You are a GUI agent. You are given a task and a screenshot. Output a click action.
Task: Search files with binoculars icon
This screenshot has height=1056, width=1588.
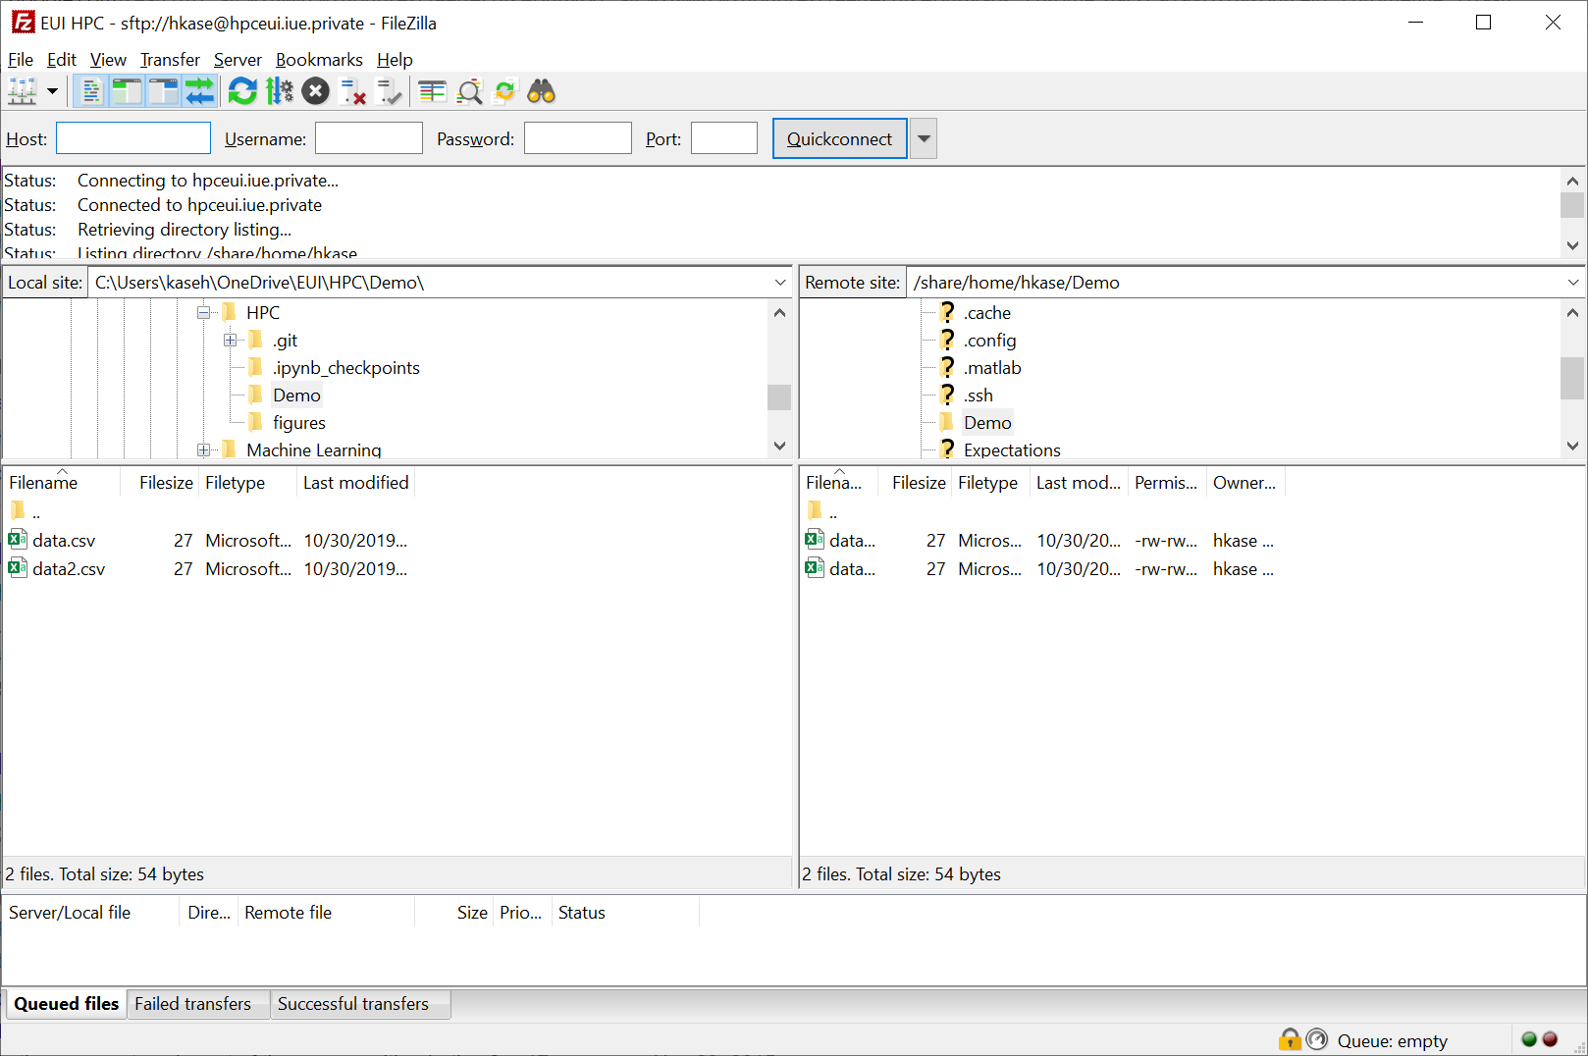click(542, 92)
